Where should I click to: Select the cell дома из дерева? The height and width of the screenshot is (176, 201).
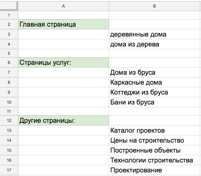154,44
